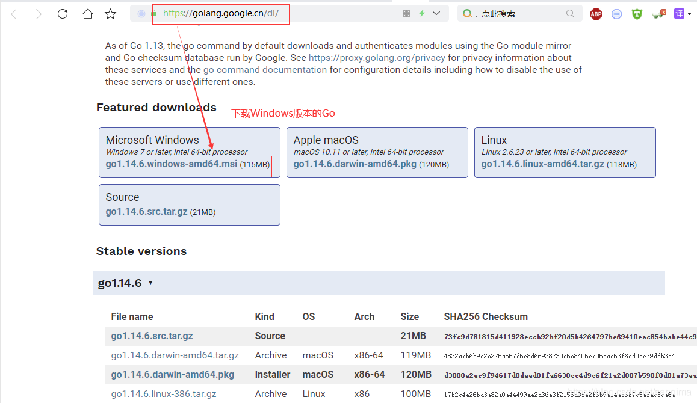Viewport: 697px width, 403px height.
Task: Click the 21MB size cell of src.tar.gz row
Action: pos(413,336)
